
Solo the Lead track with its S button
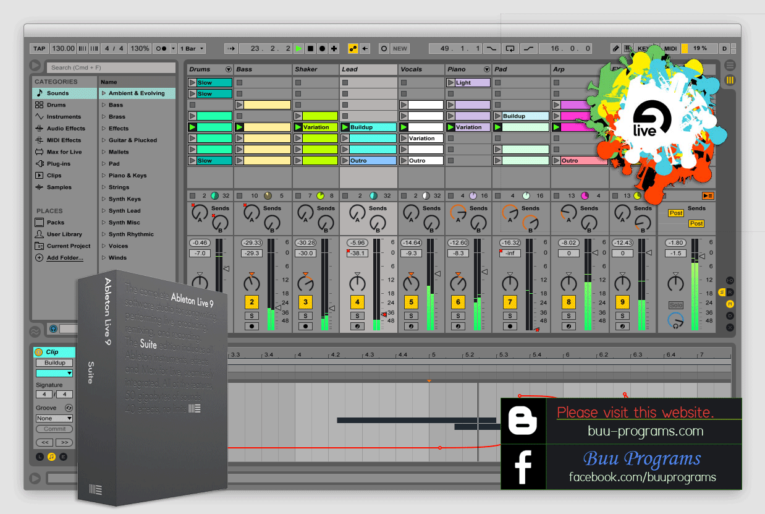point(357,315)
